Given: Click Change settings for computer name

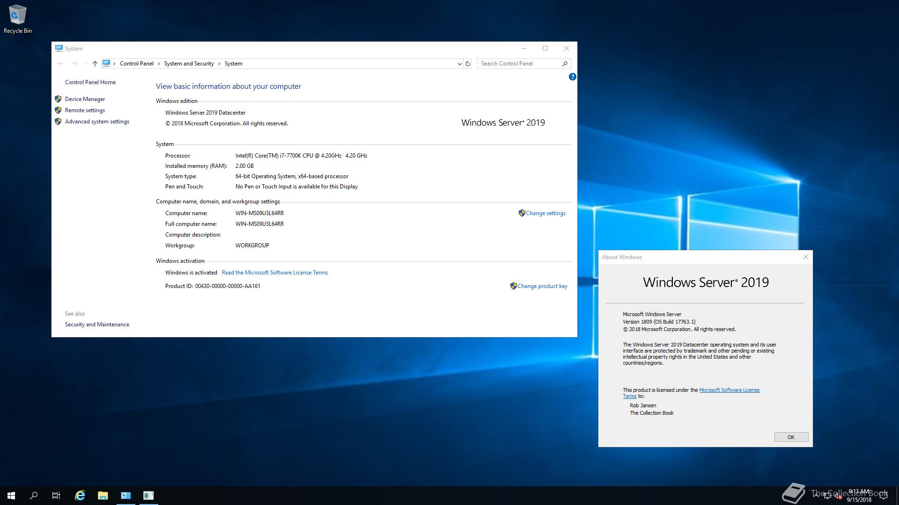Looking at the screenshot, I should click(x=545, y=213).
